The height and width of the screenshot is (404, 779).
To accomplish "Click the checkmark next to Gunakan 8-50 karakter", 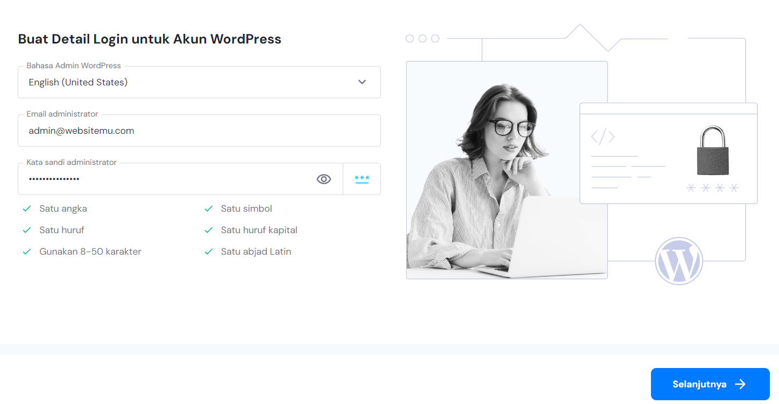I will (x=26, y=251).
